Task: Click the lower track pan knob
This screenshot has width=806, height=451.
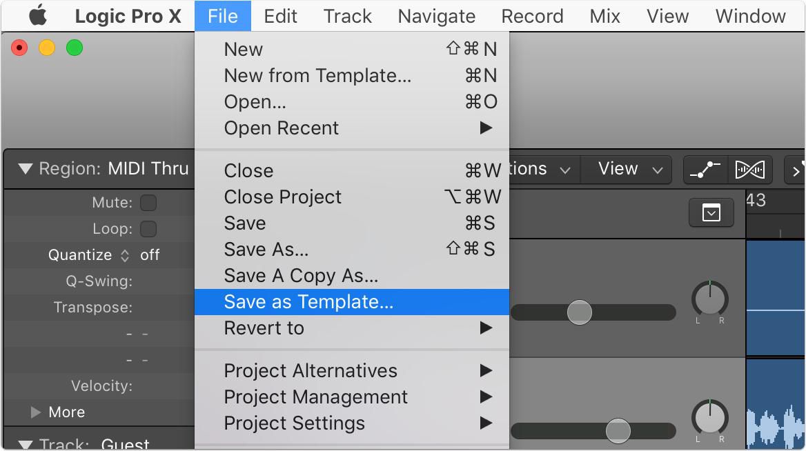Action: [710, 417]
